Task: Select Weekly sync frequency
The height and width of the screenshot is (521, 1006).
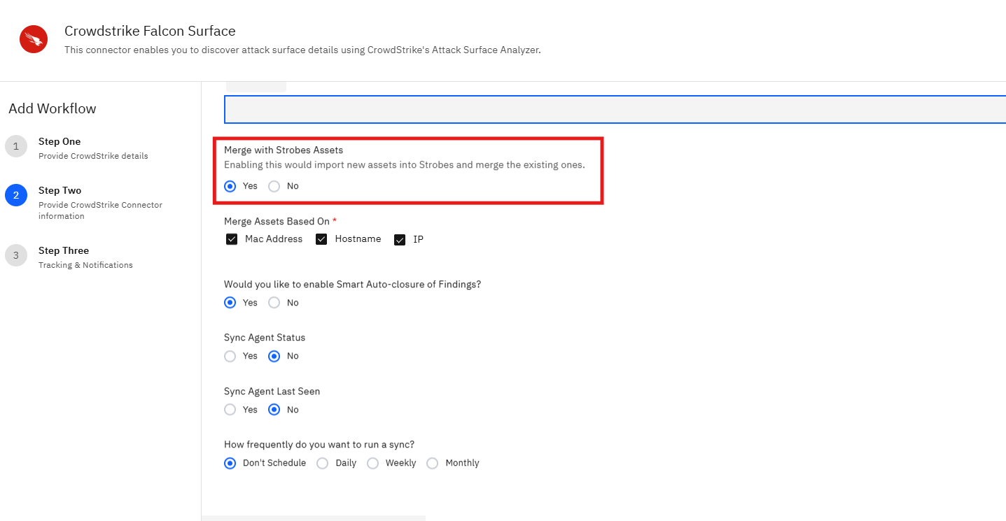Action: 372,463
